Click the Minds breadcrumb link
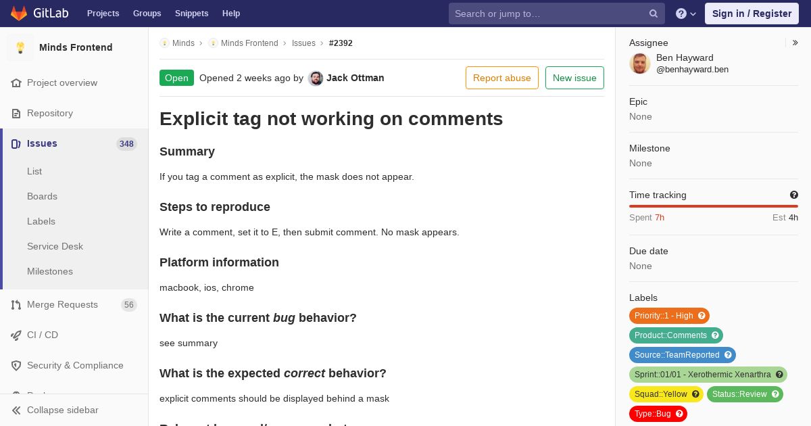This screenshot has width=811, height=426. (183, 43)
